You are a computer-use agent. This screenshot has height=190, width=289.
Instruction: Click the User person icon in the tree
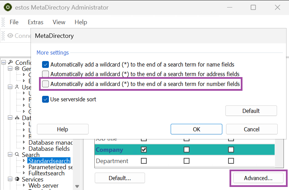17,87
